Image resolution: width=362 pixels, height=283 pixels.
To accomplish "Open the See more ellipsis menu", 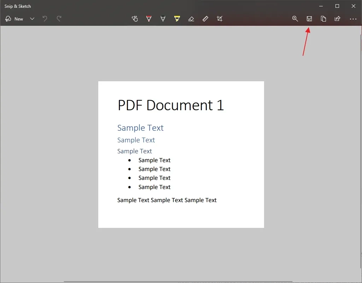I will pos(353,19).
